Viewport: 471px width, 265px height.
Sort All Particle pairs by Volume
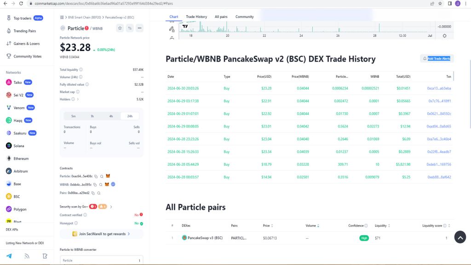click(318, 226)
